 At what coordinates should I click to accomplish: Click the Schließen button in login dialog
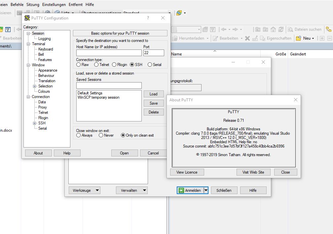[224, 190]
